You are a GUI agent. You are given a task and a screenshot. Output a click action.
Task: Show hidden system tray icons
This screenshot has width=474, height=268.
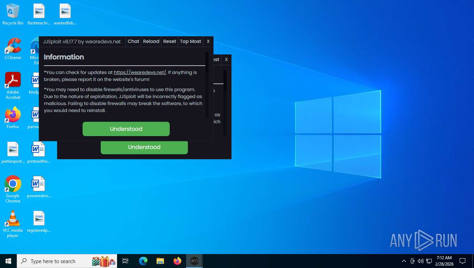click(404, 261)
